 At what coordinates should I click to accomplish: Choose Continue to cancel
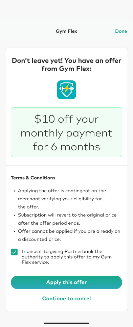coord(66,298)
